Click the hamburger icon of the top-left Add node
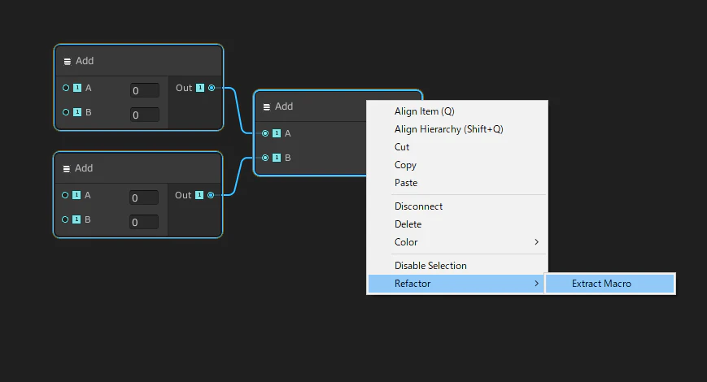Screen dimensions: 707x382 coord(68,62)
